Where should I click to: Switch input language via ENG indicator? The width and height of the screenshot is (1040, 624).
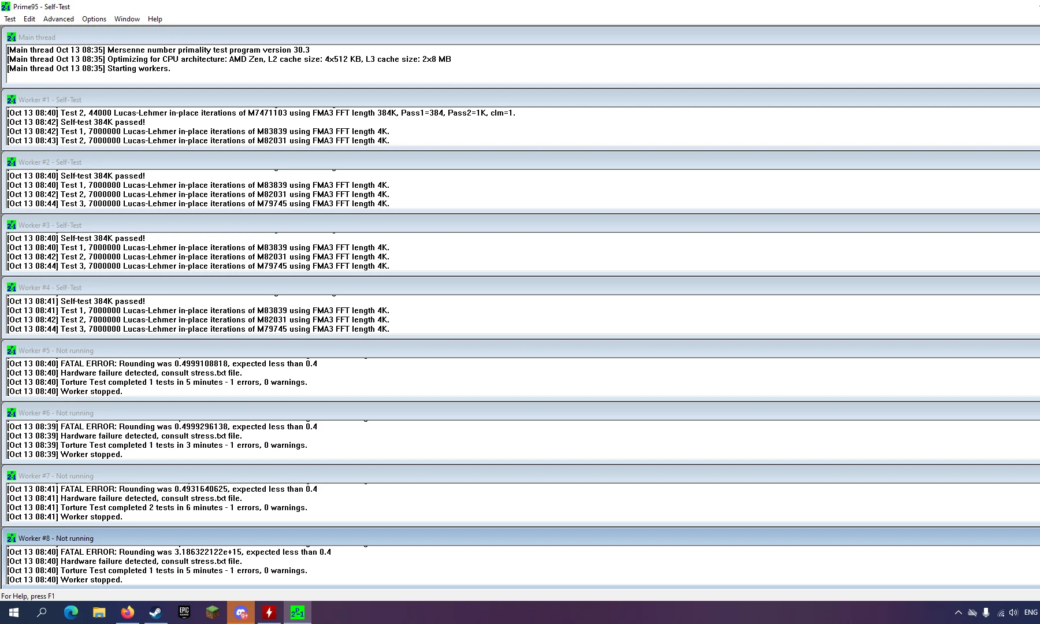point(1031,612)
